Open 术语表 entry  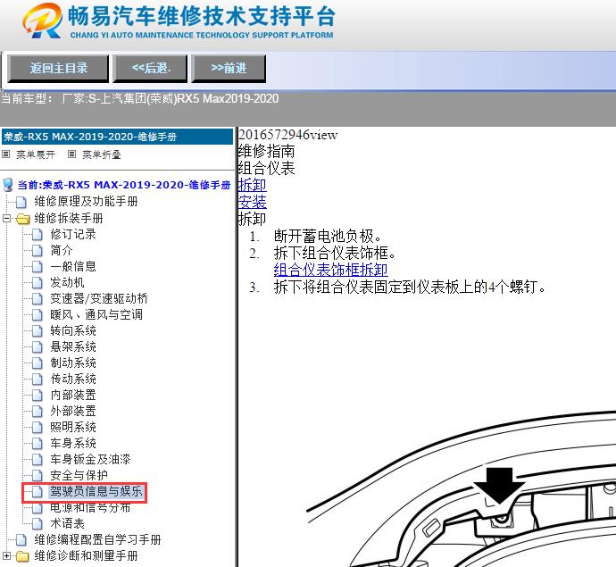67,524
